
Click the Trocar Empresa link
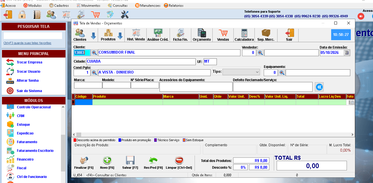pos(29,62)
